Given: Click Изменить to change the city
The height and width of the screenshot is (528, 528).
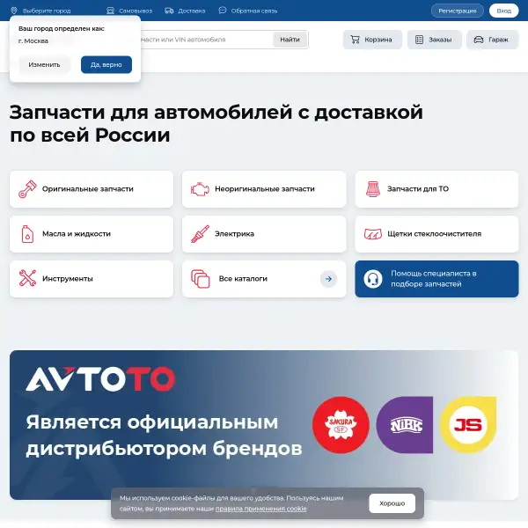Looking at the screenshot, I should 44,64.
